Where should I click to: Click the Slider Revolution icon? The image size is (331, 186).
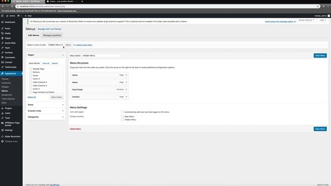pyautogui.click(x=2, y=136)
